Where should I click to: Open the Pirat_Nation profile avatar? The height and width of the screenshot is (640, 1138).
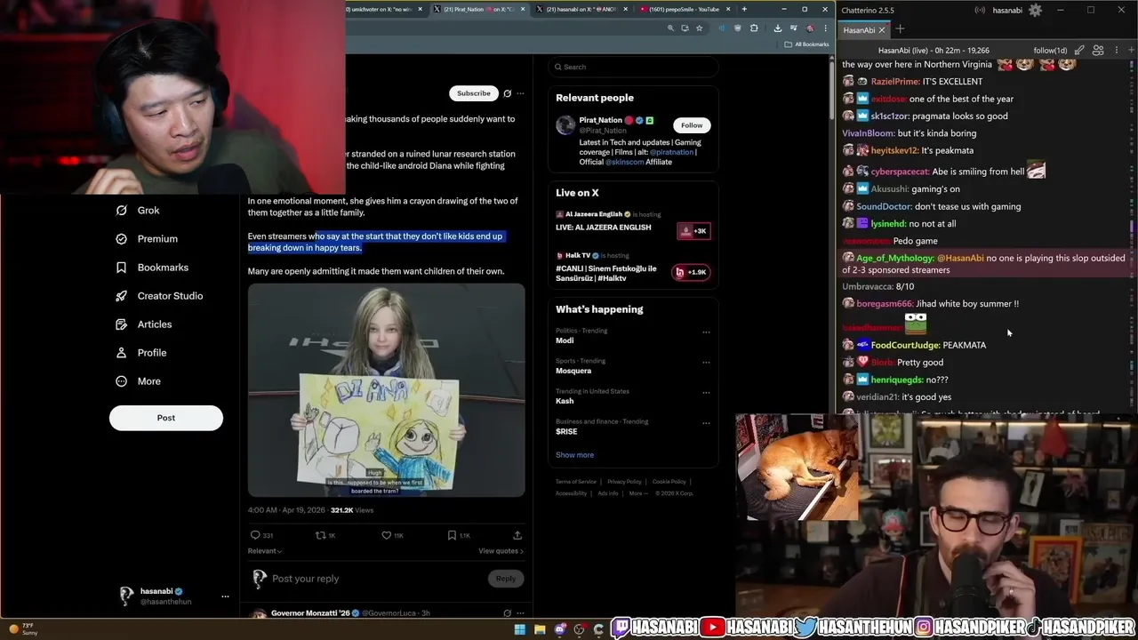pyautogui.click(x=565, y=125)
